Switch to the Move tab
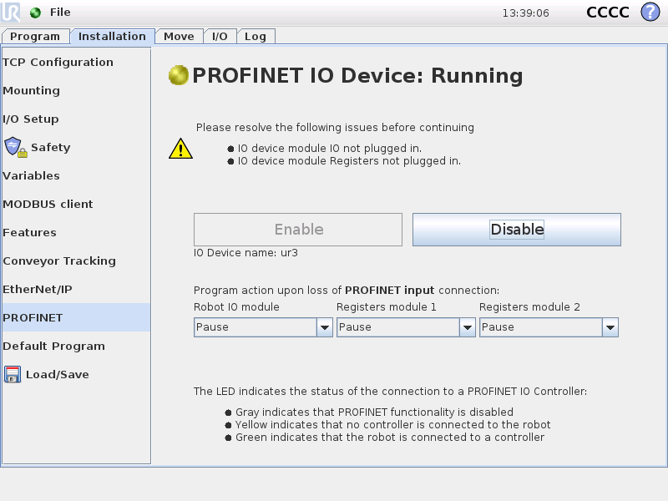 point(179,36)
